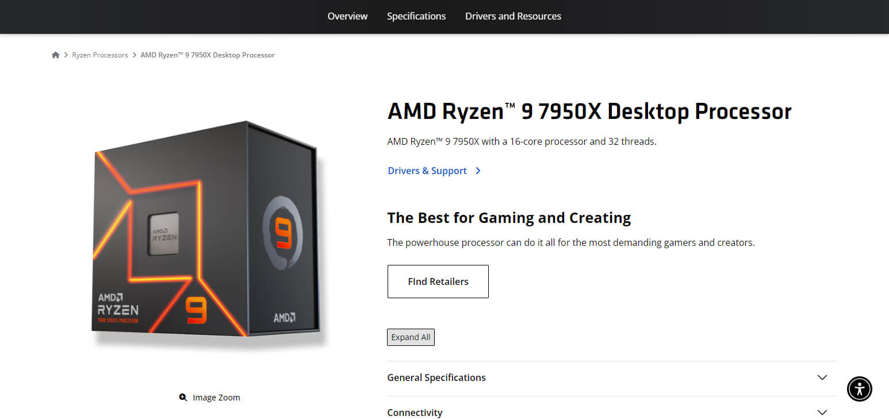Switch to the Overview tab
Image resolution: width=889 pixels, height=420 pixels.
point(347,16)
